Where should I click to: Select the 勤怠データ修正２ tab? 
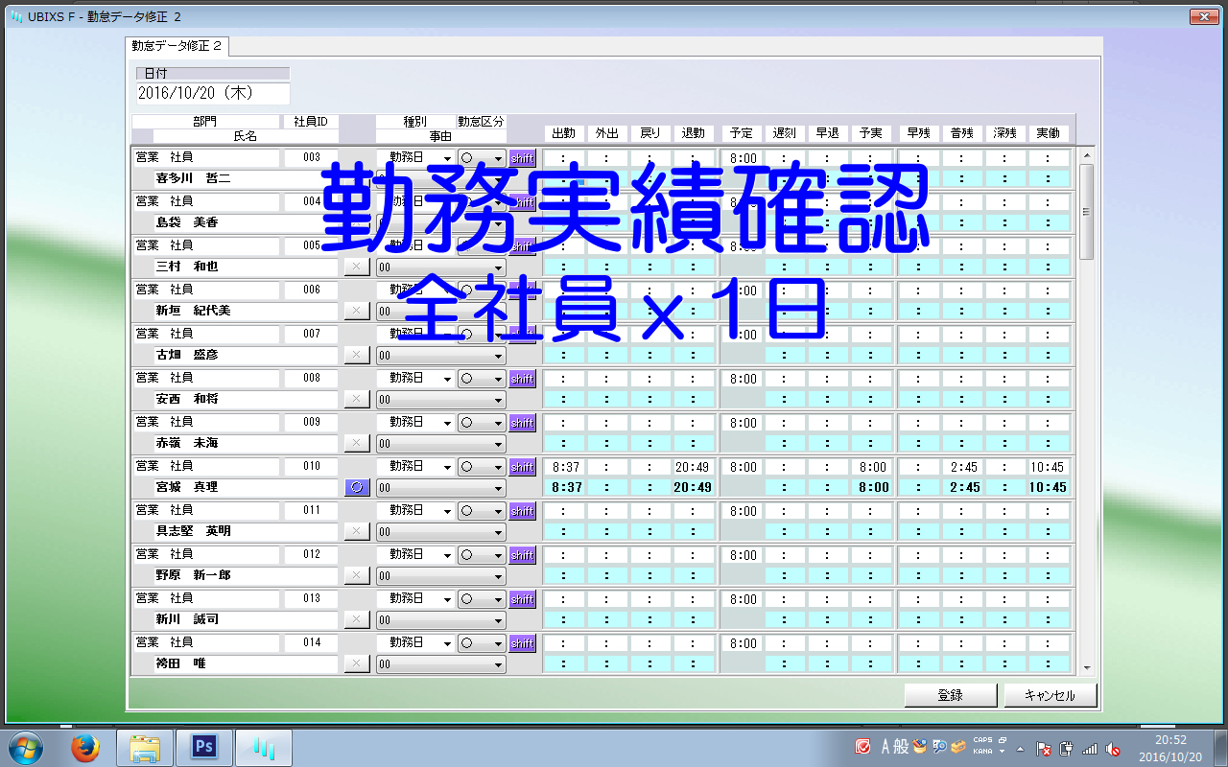177,46
